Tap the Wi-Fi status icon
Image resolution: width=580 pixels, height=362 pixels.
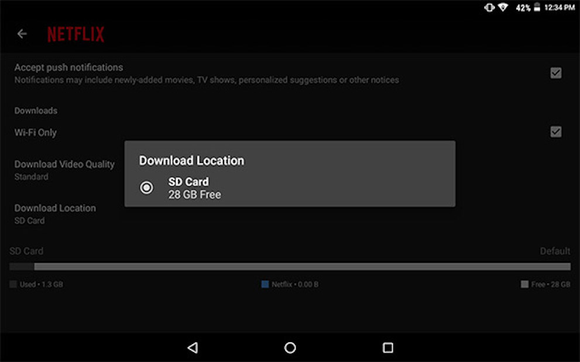coord(503,8)
